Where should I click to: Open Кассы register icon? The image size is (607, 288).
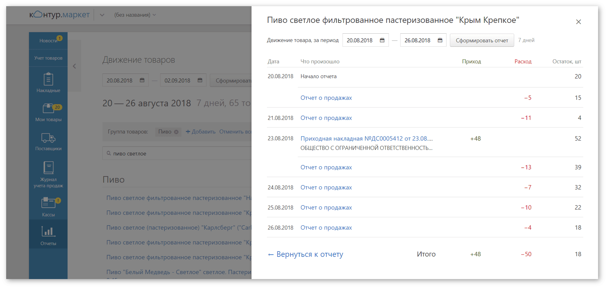pyautogui.click(x=48, y=203)
